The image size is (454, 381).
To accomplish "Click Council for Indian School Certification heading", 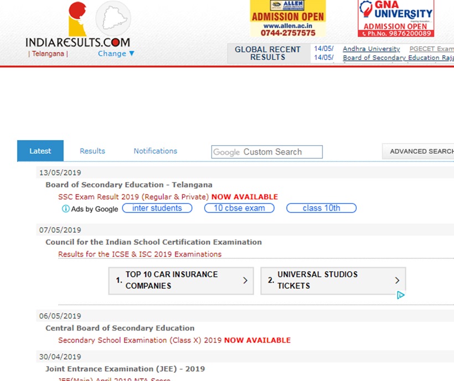I will (x=153, y=242).
